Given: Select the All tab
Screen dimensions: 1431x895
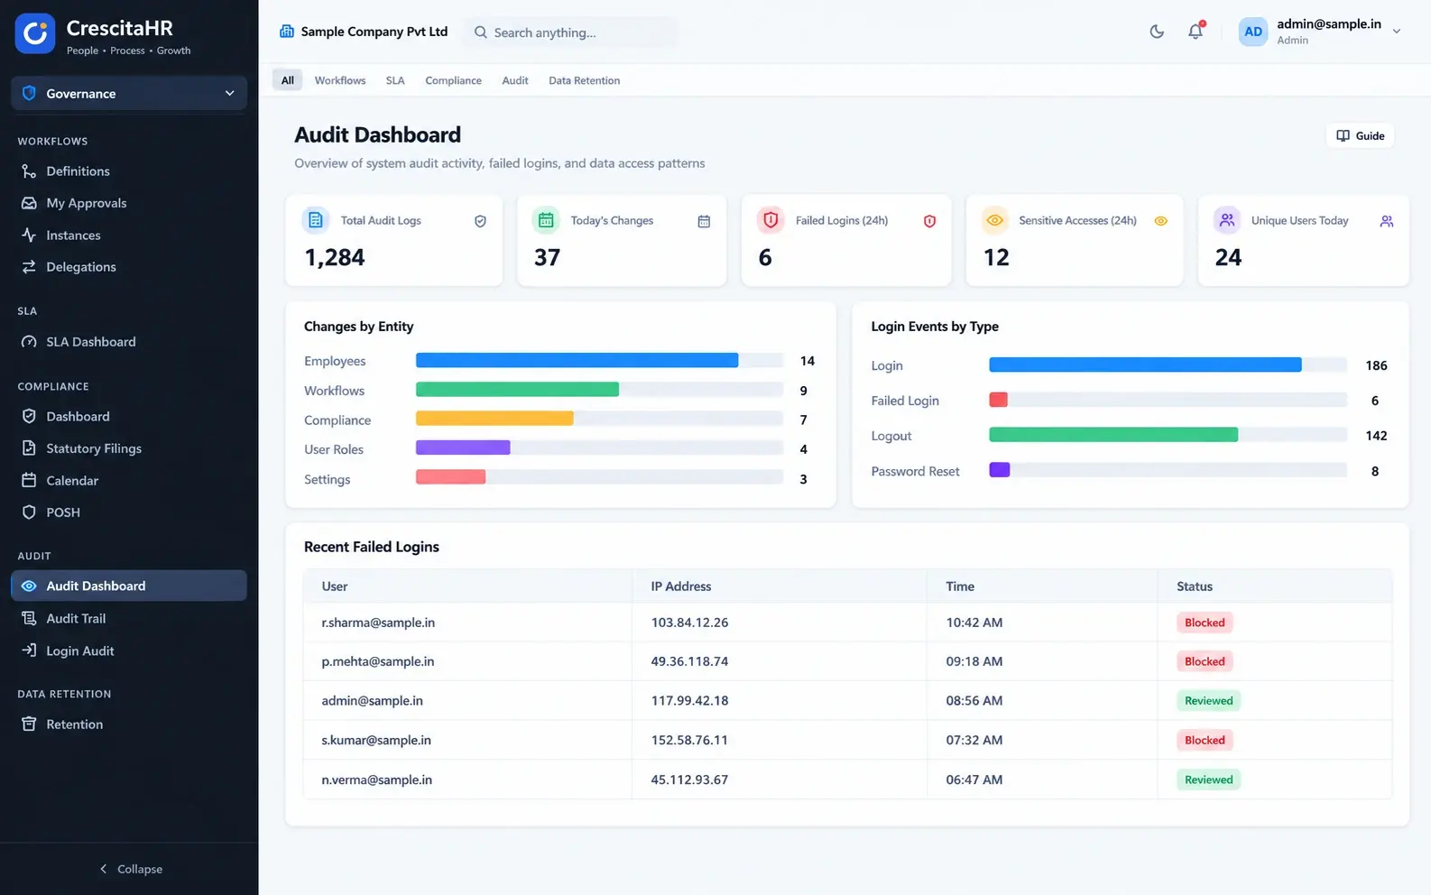Looking at the screenshot, I should click(287, 80).
